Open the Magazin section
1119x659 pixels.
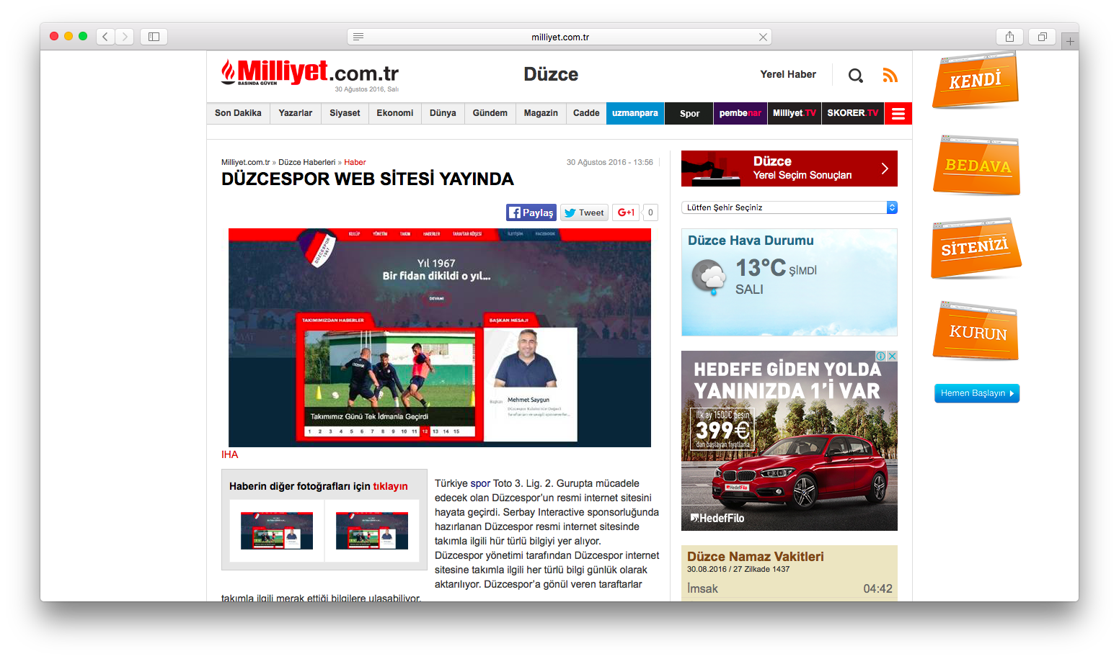[541, 113]
